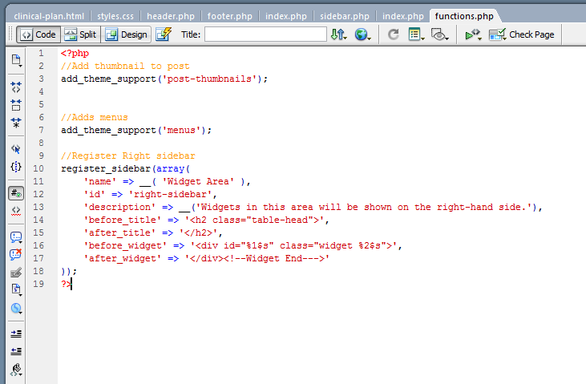Outdent Code icon
The image size is (586, 384).
click(x=16, y=351)
